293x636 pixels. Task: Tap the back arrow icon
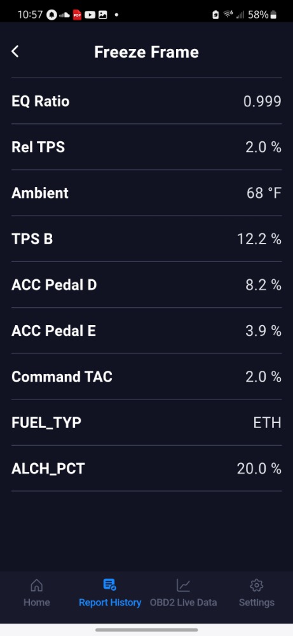15,52
